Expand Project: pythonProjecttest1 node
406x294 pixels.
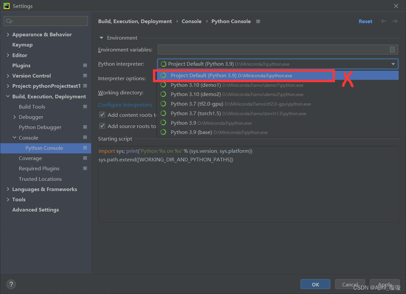point(8,86)
